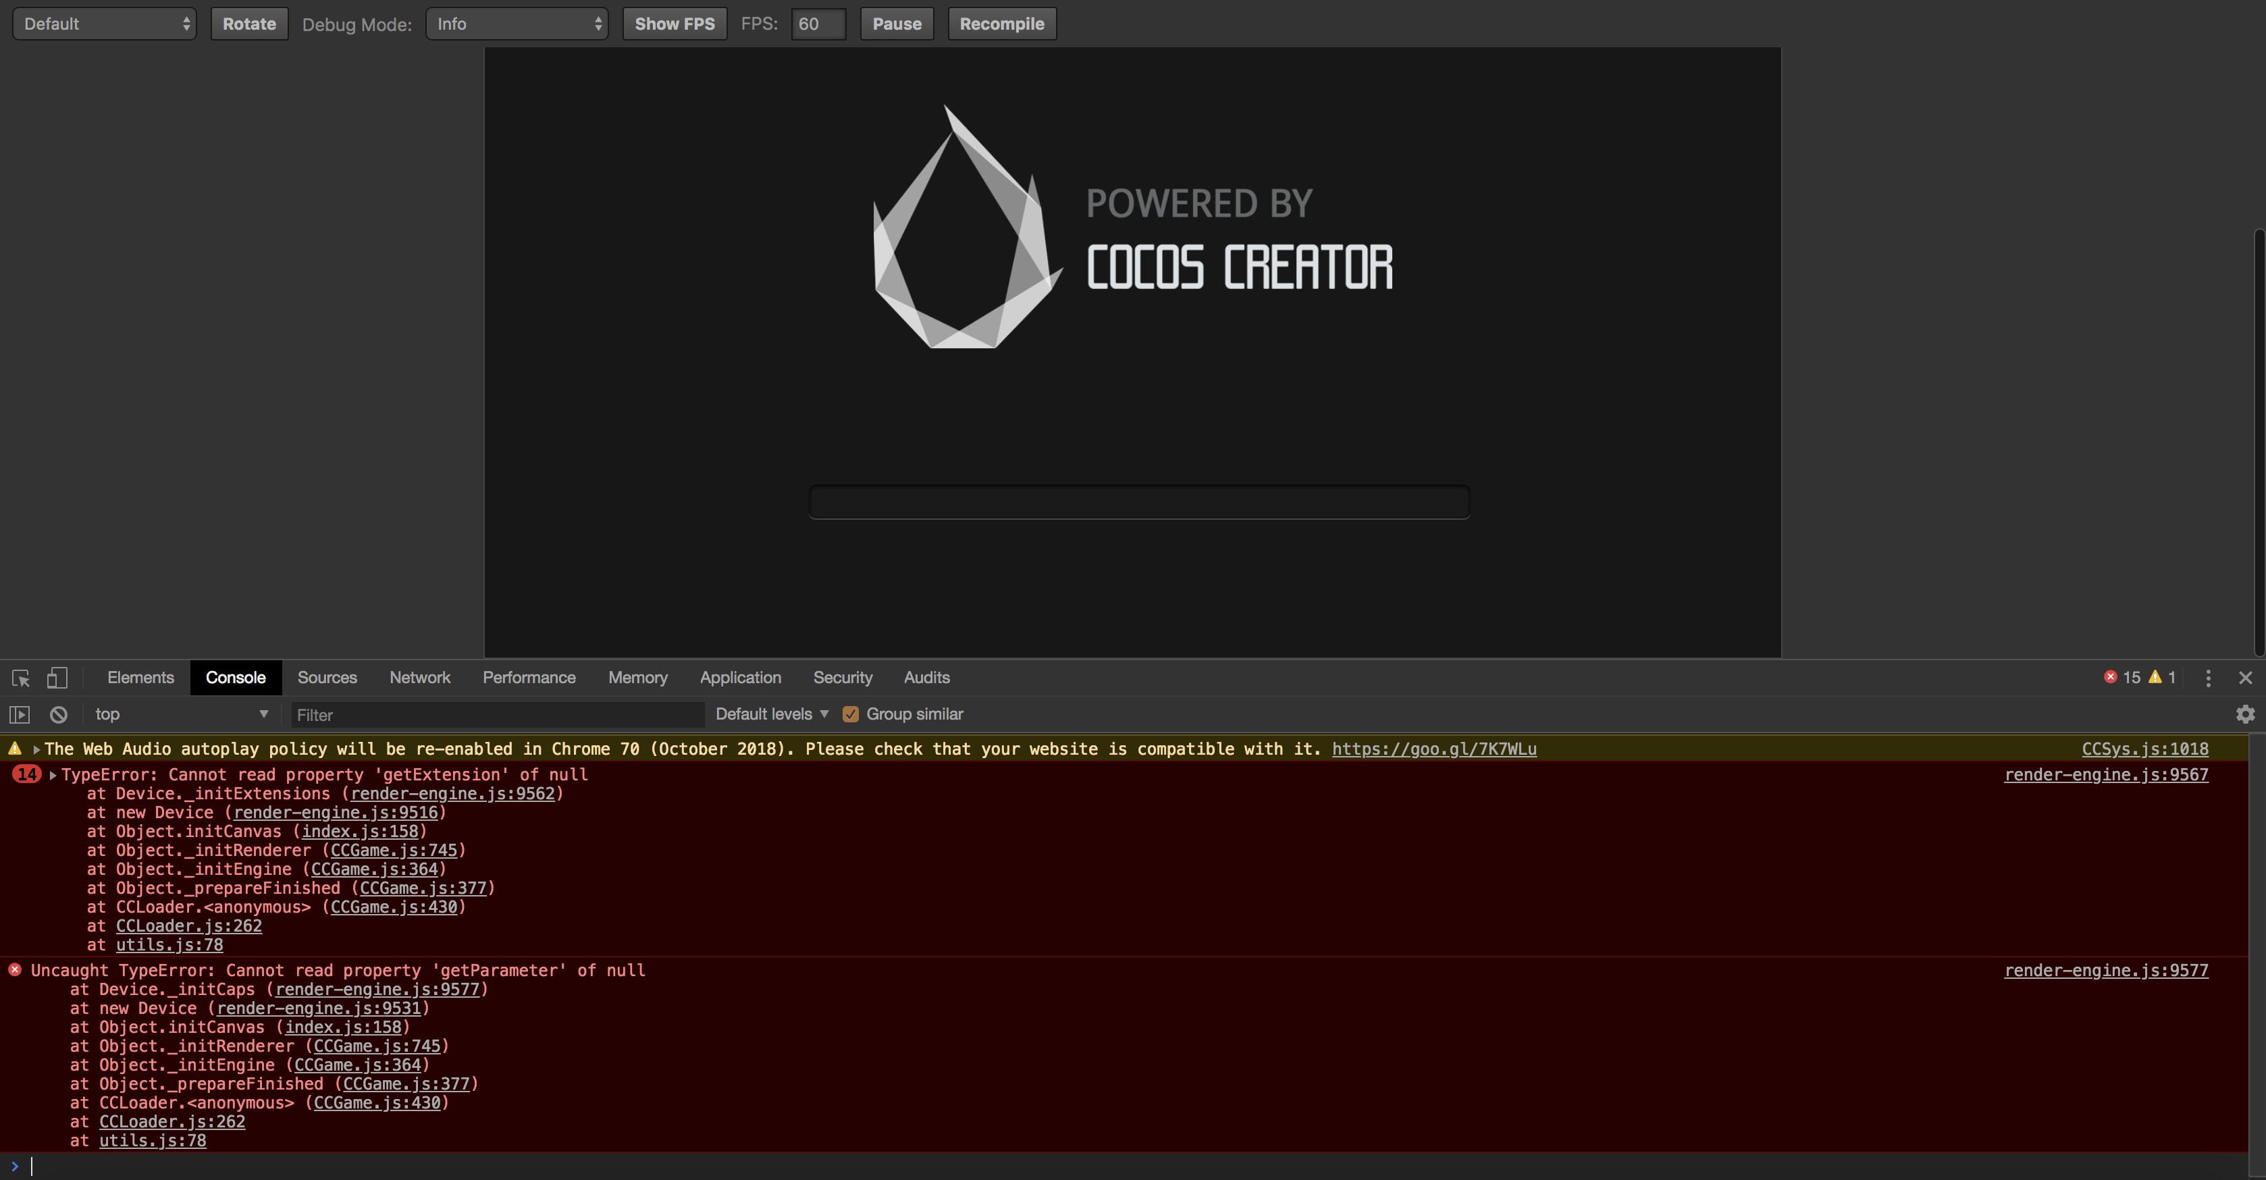Switch to the Sources tab
The image size is (2266, 1180).
(326, 678)
